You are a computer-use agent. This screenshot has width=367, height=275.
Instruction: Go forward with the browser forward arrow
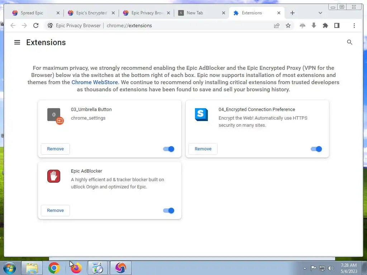click(24, 25)
